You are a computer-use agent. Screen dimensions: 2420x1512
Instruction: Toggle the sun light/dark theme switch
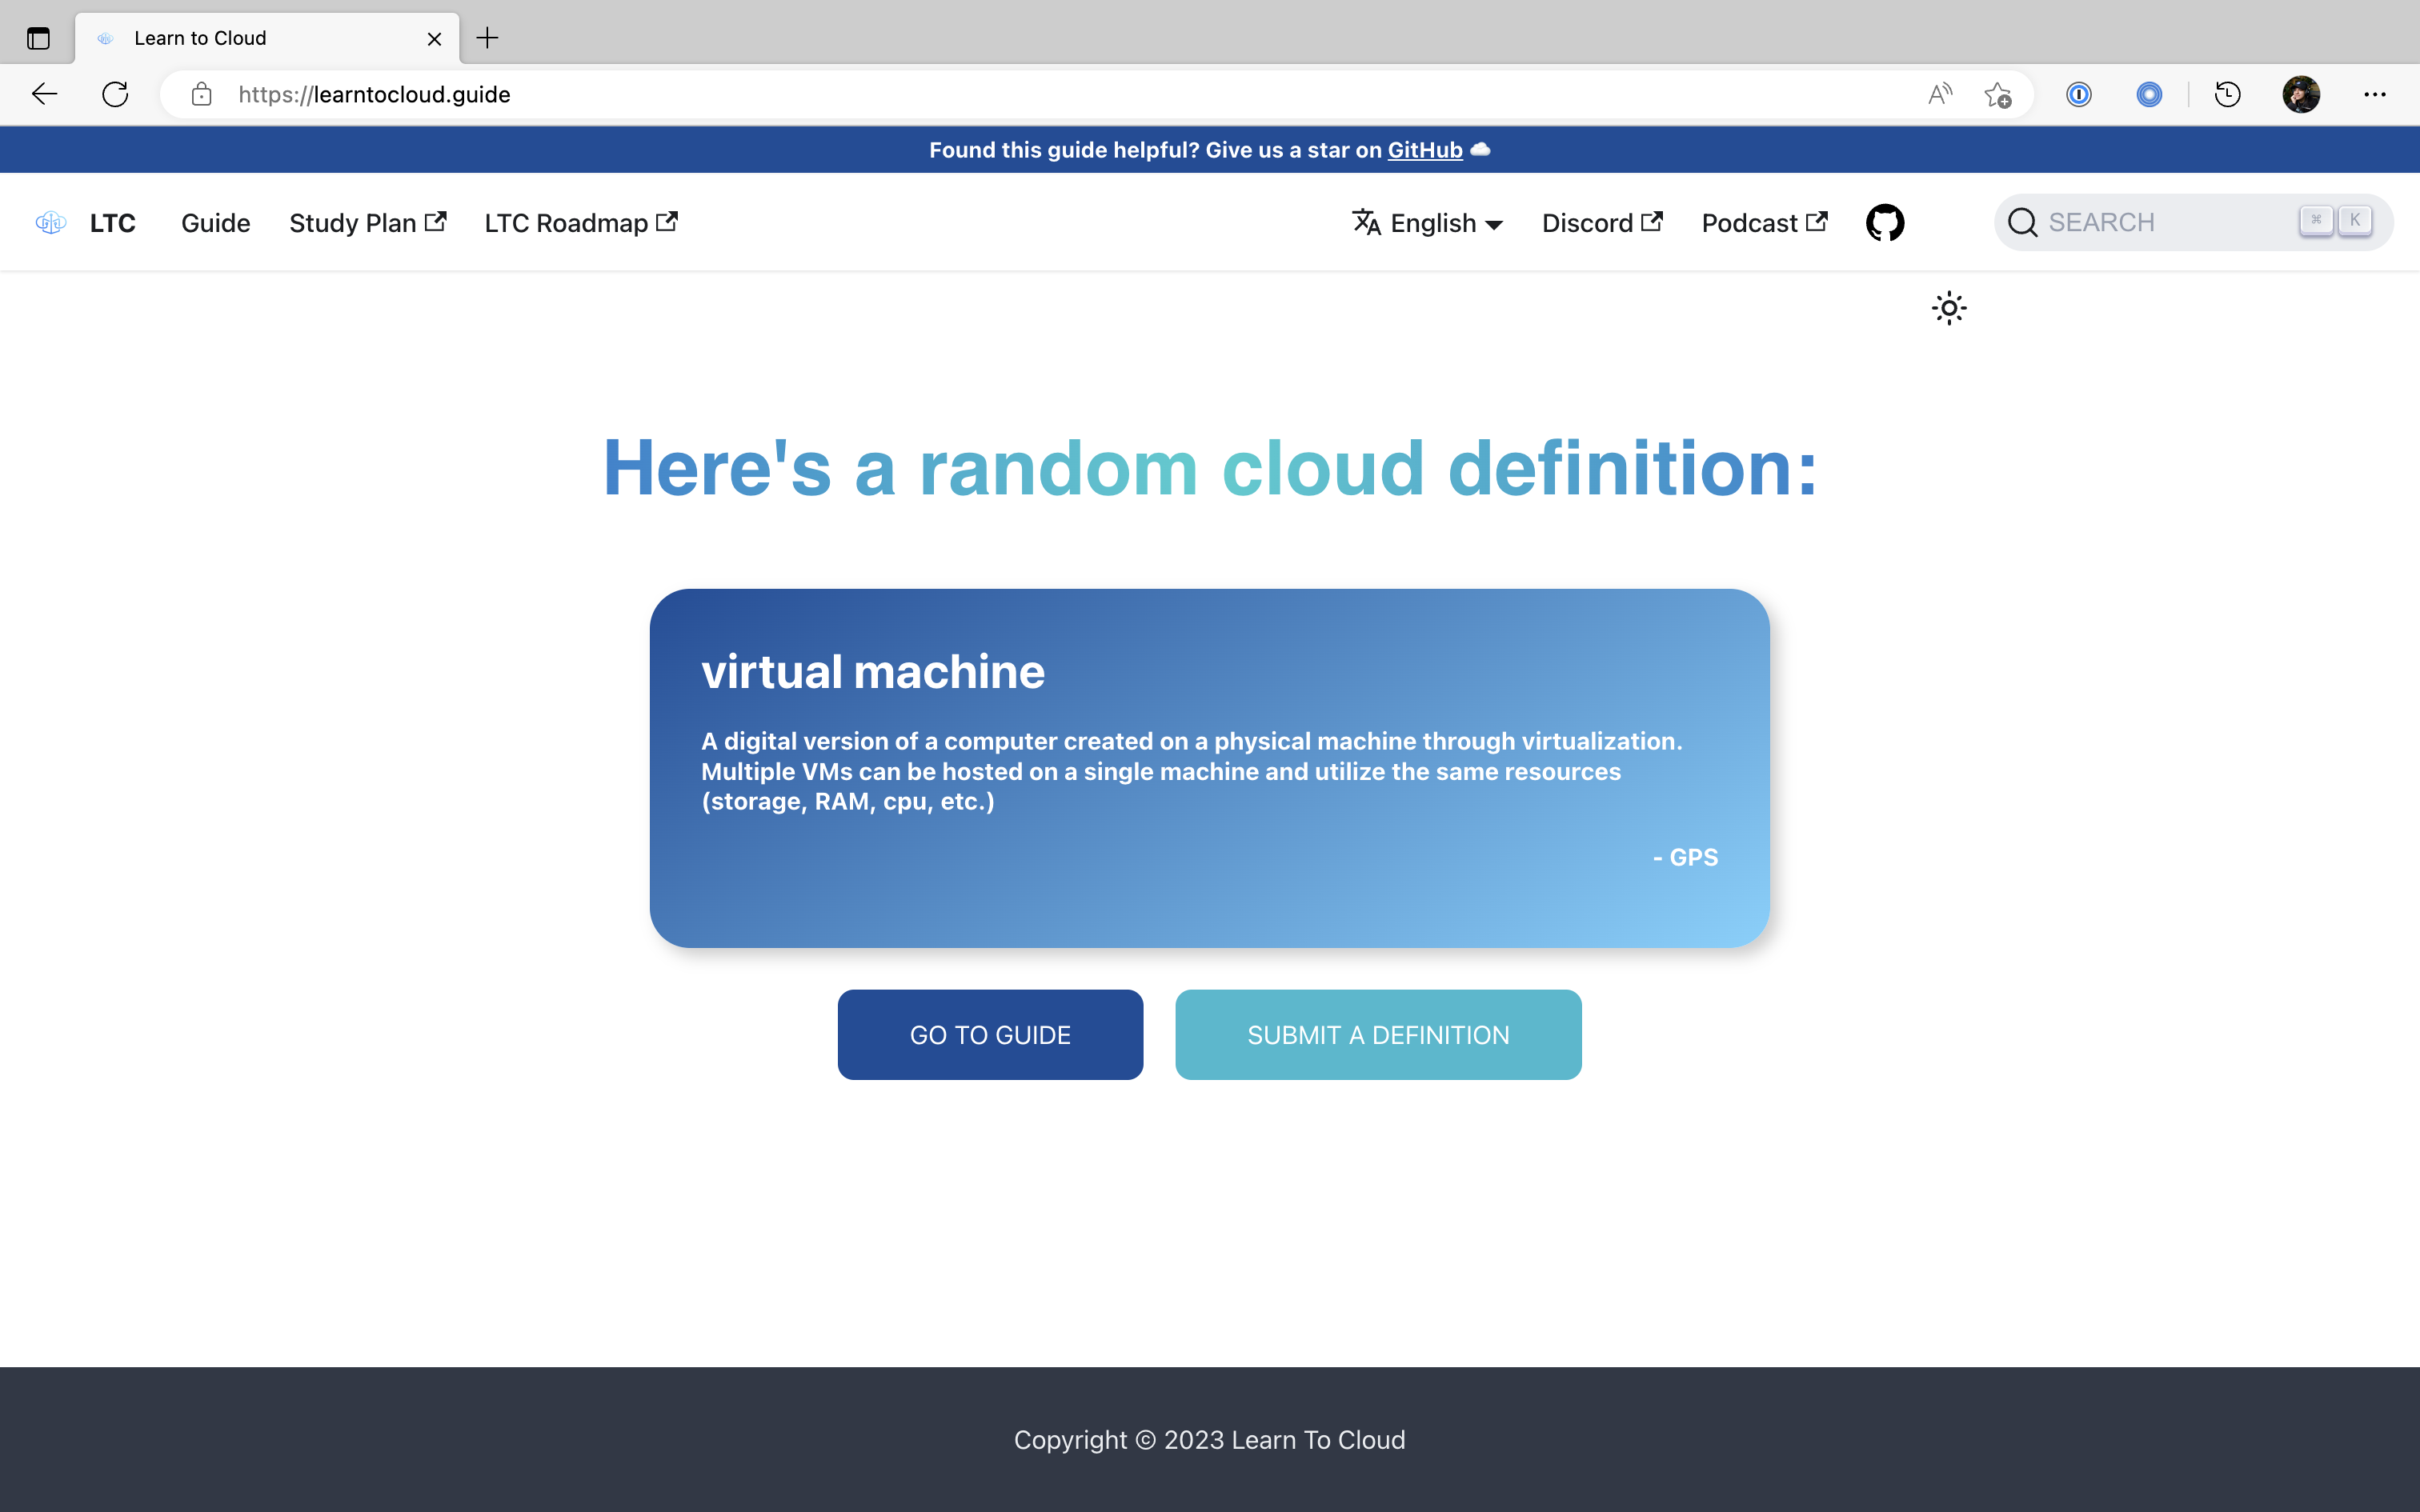pyautogui.click(x=1948, y=308)
